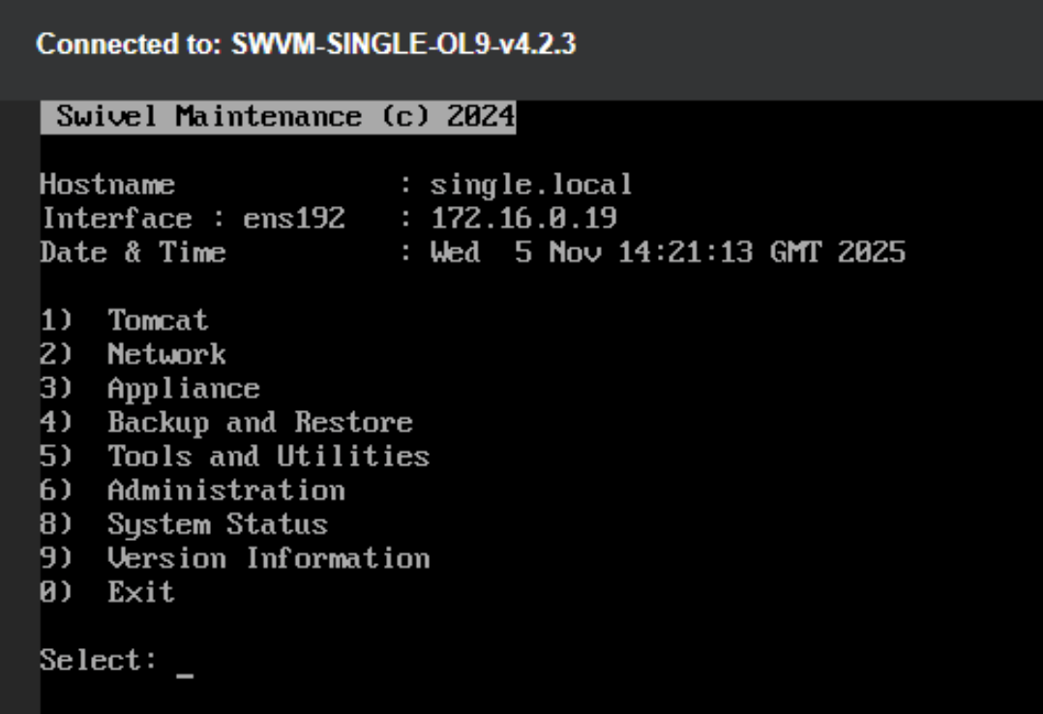
Task: Select the Tomcat menu option
Action: pos(157,320)
